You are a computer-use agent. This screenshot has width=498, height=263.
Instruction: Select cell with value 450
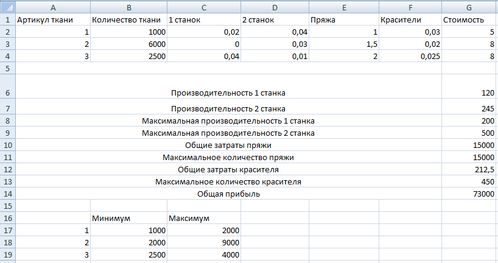[x=469, y=181]
